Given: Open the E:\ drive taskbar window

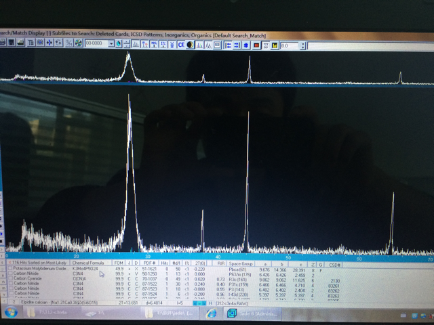Looking at the screenshot, I should click(111, 313).
